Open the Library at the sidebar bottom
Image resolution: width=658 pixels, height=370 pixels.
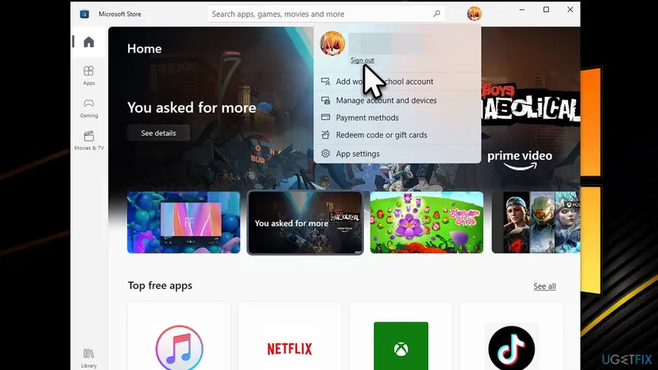pyautogui.click(x=88, y=358)
